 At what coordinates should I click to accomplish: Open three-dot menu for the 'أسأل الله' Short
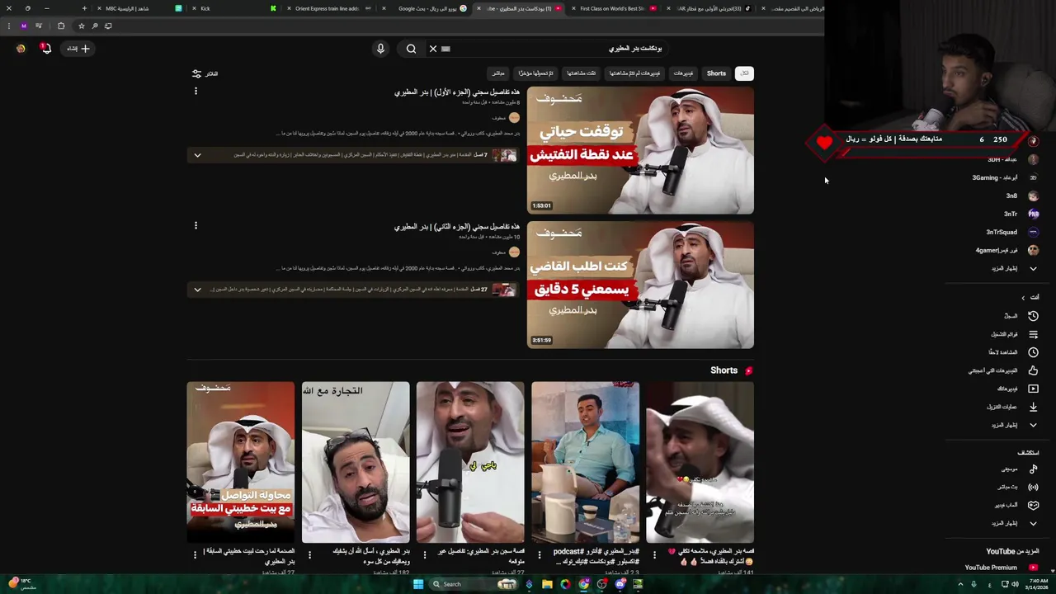click(309, 554)
